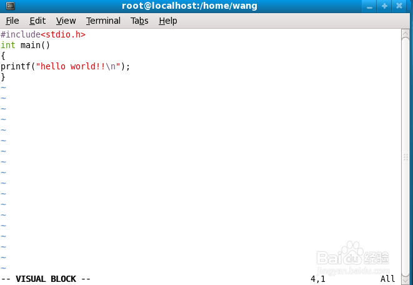Click on 'printf' function call
This screenshot has width=413, height=285.
click(16, 66)
